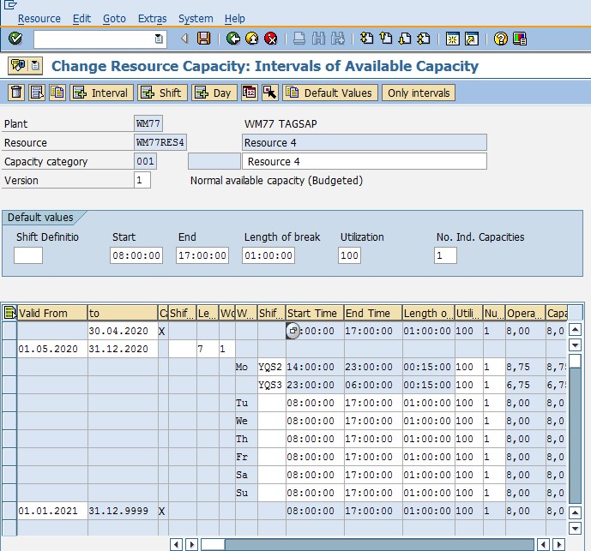Click top scroll-up arrow of table
This screenshot has height=551, width=591.
576,330
